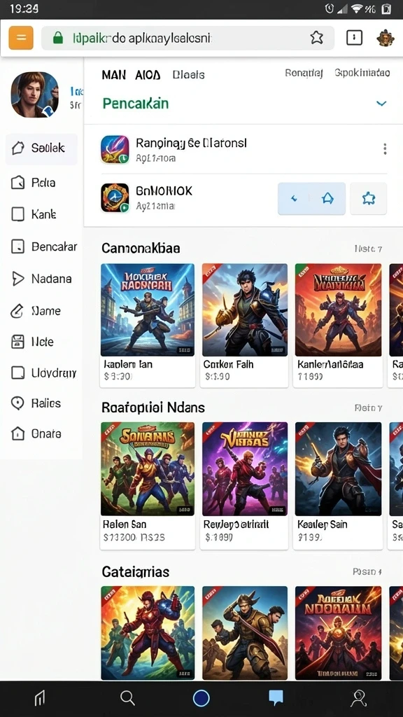Viewport: 403px width, 717px height.
Task: Open search from bottom navigation bar
Action: [127, 698]
